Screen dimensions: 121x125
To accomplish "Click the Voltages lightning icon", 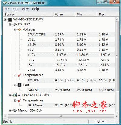I will point(19,29).
